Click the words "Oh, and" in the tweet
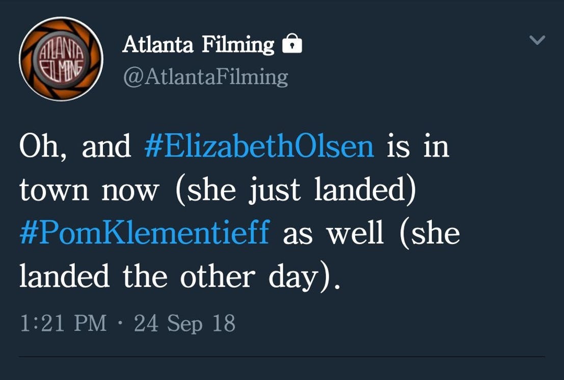Viewport: 564px width, 380px height. [x=75, y=146]
